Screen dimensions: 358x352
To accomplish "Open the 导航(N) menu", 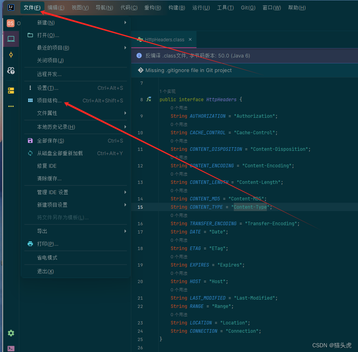I will click(104, 7).
